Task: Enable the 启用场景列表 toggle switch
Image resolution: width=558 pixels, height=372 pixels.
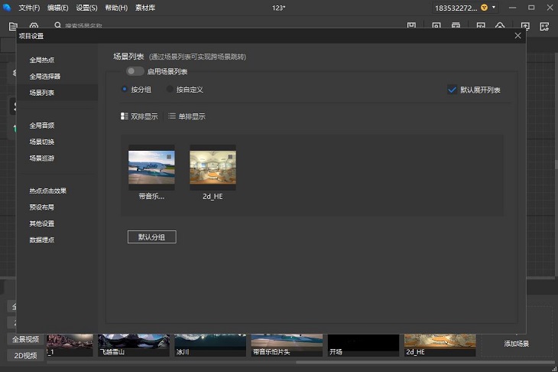Action: 135,71
